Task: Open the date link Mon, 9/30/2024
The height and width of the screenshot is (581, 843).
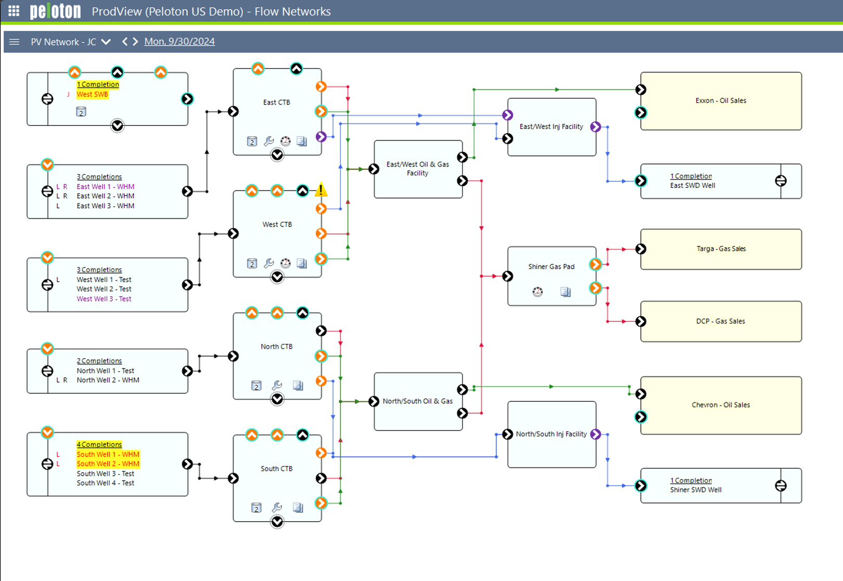Action: pyautogui.click(x=179, y=41)
